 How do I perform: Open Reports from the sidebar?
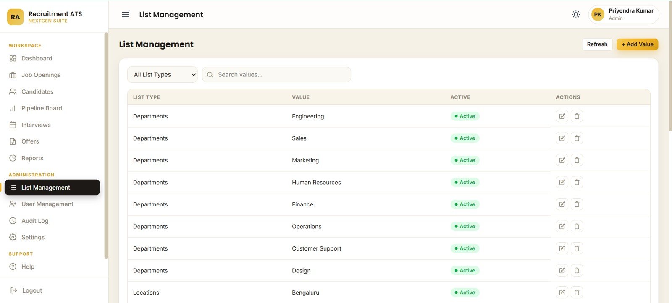pos(52,158)
